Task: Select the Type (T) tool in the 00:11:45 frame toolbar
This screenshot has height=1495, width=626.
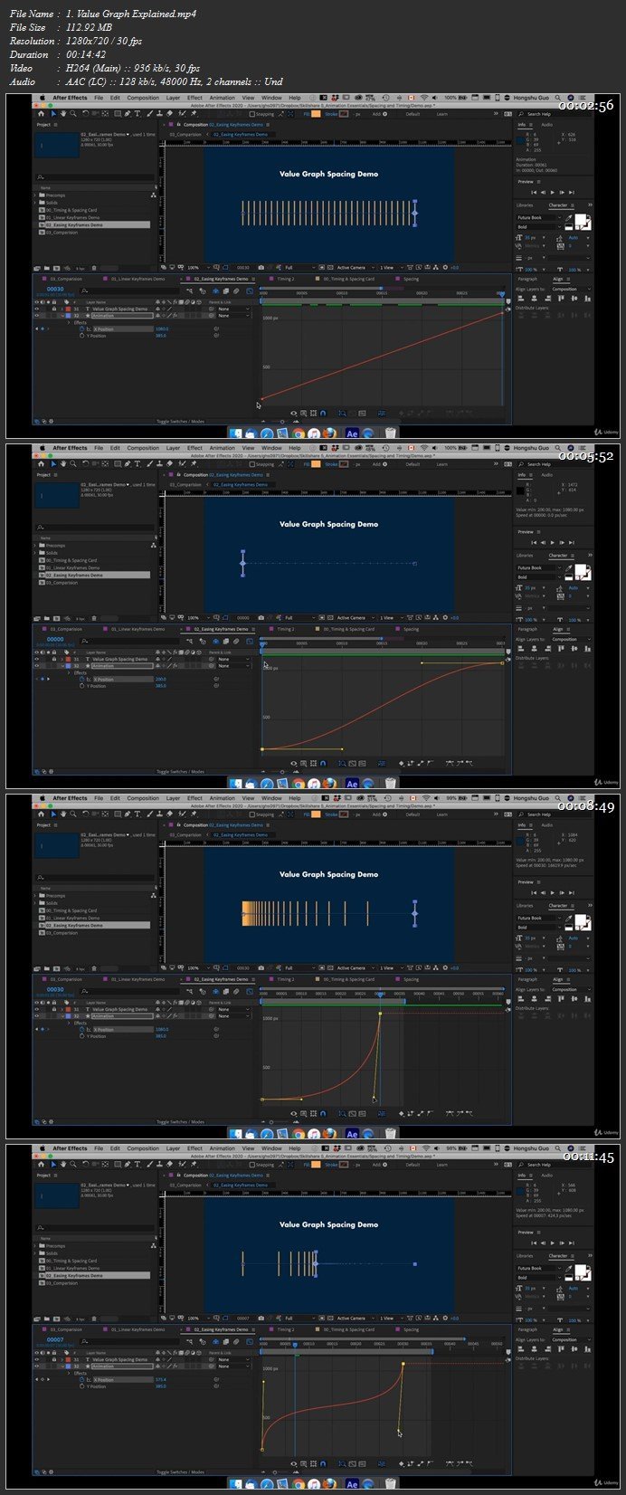Action: coord(137,1165)
